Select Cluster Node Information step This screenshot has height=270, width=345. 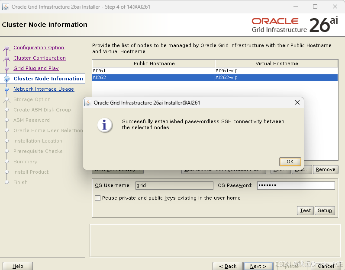pyautogui.click(x=48, y=79)
